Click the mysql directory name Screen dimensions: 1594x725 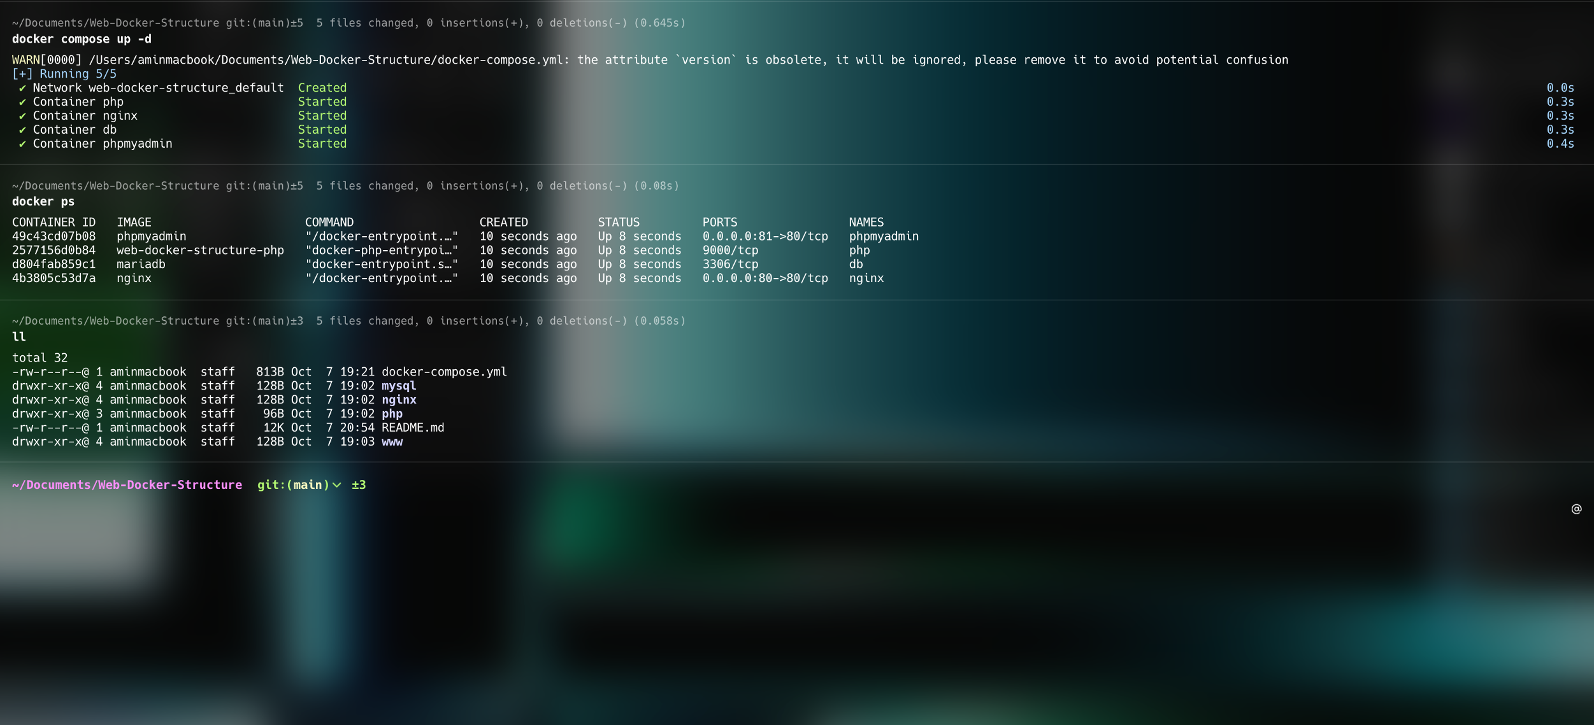(x=399, y=386)
